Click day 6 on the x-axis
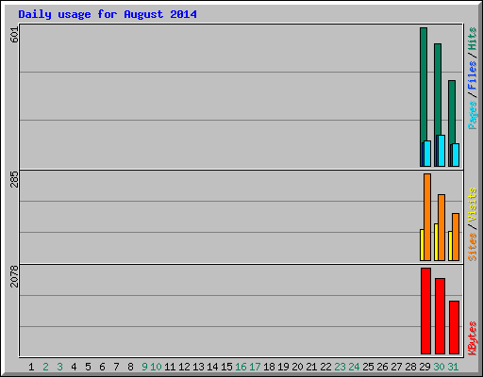483x377 pixels. pos(102,367)
